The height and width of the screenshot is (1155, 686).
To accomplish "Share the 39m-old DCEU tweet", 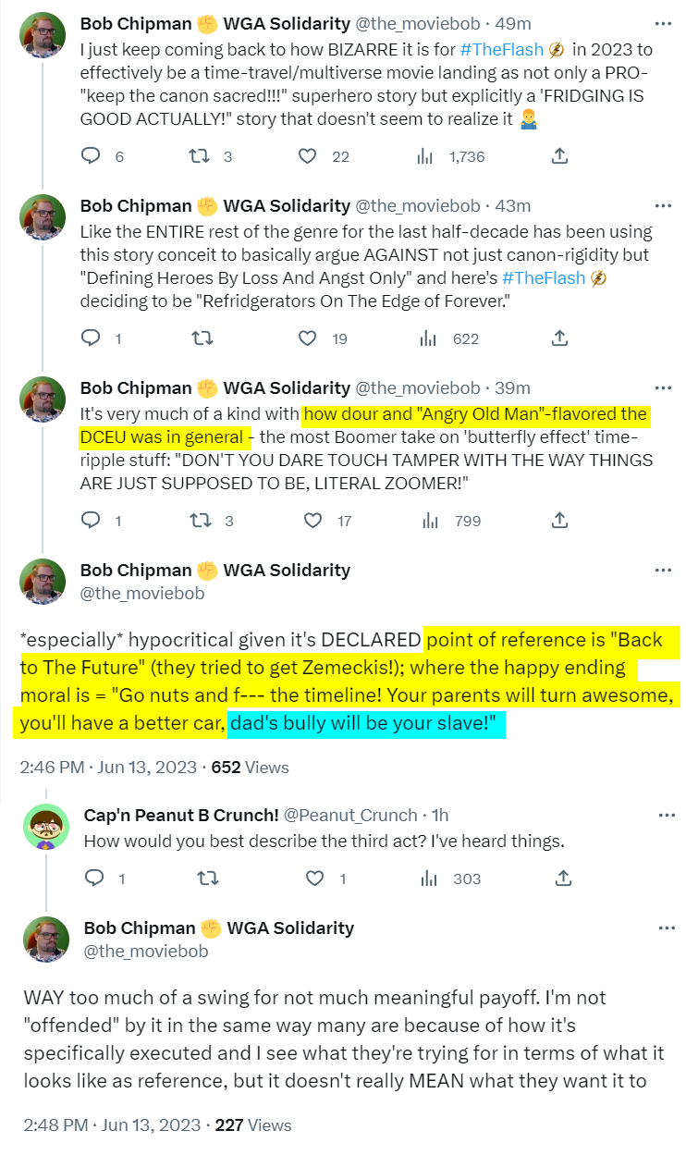I will point(559,521).
